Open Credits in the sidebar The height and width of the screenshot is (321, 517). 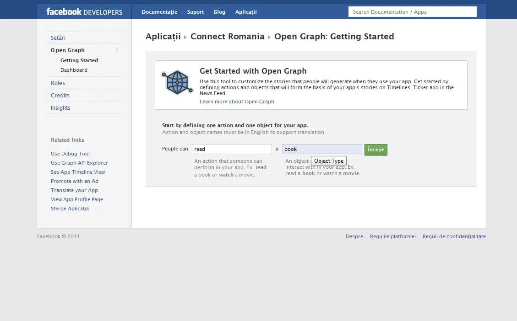(x=60, y=95)
